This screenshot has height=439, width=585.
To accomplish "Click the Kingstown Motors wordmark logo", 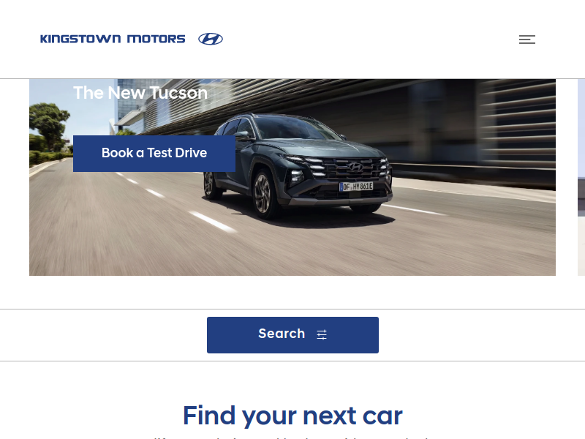I will pyautogui.click(x=113, y=39).
